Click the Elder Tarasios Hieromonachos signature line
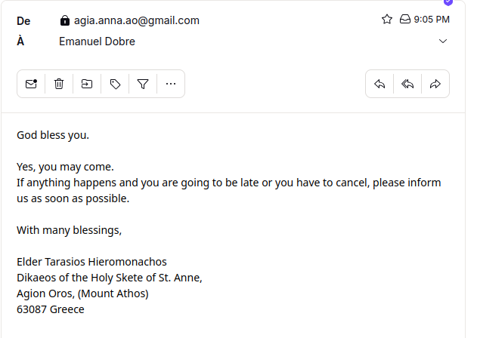The width and height of the screenshot is (477, 338). 91,262
